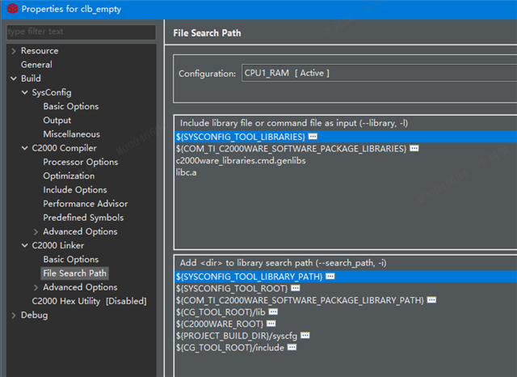Select File Search Path tree item
This screenshot has height=377, width=517.
tap(75, 273)
